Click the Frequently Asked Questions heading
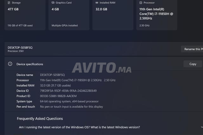The height and width of the screenshot is (135, 203). click(x=40, y=119)
